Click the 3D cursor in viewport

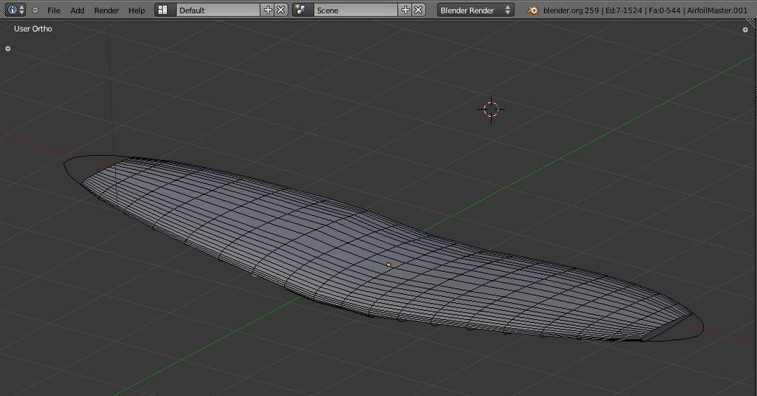coord(492,109)
